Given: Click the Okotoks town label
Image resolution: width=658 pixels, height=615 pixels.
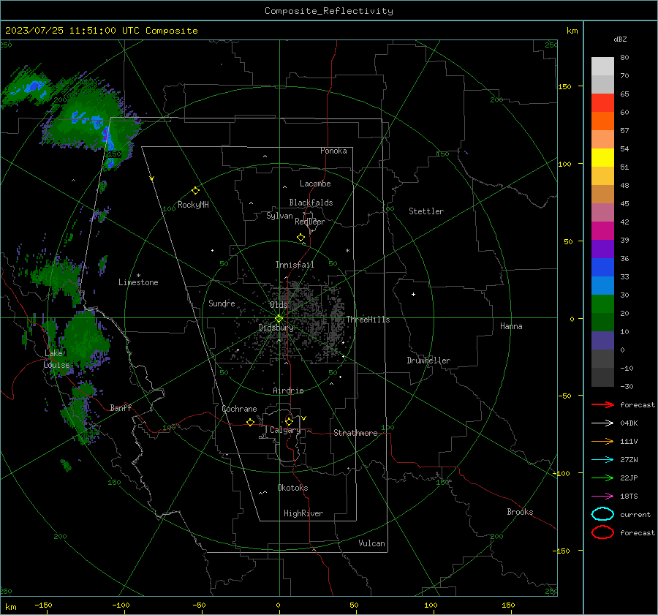Looking at the screenshot, I should point(292,488).
